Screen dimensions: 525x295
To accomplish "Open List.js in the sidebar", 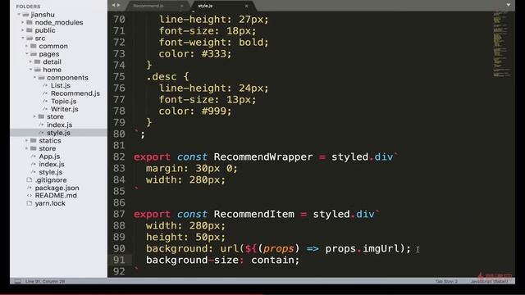I will pos(61,85).
